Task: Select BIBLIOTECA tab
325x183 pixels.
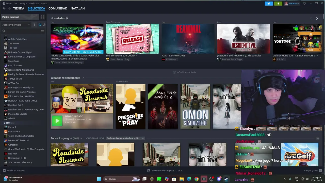Action: 36,8
